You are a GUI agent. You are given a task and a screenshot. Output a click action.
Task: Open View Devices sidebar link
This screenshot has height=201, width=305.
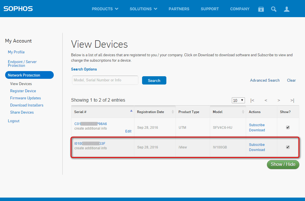pos(21,84)
